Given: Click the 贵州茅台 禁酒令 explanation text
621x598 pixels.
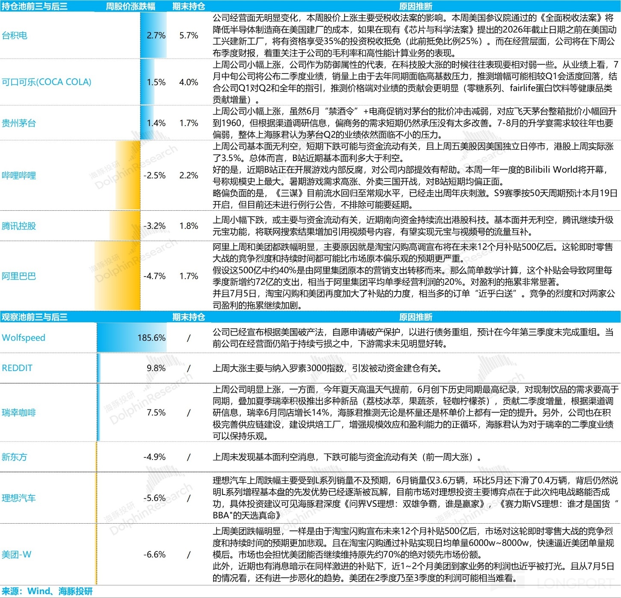Looking at the screenshot, I should point(415,123).
